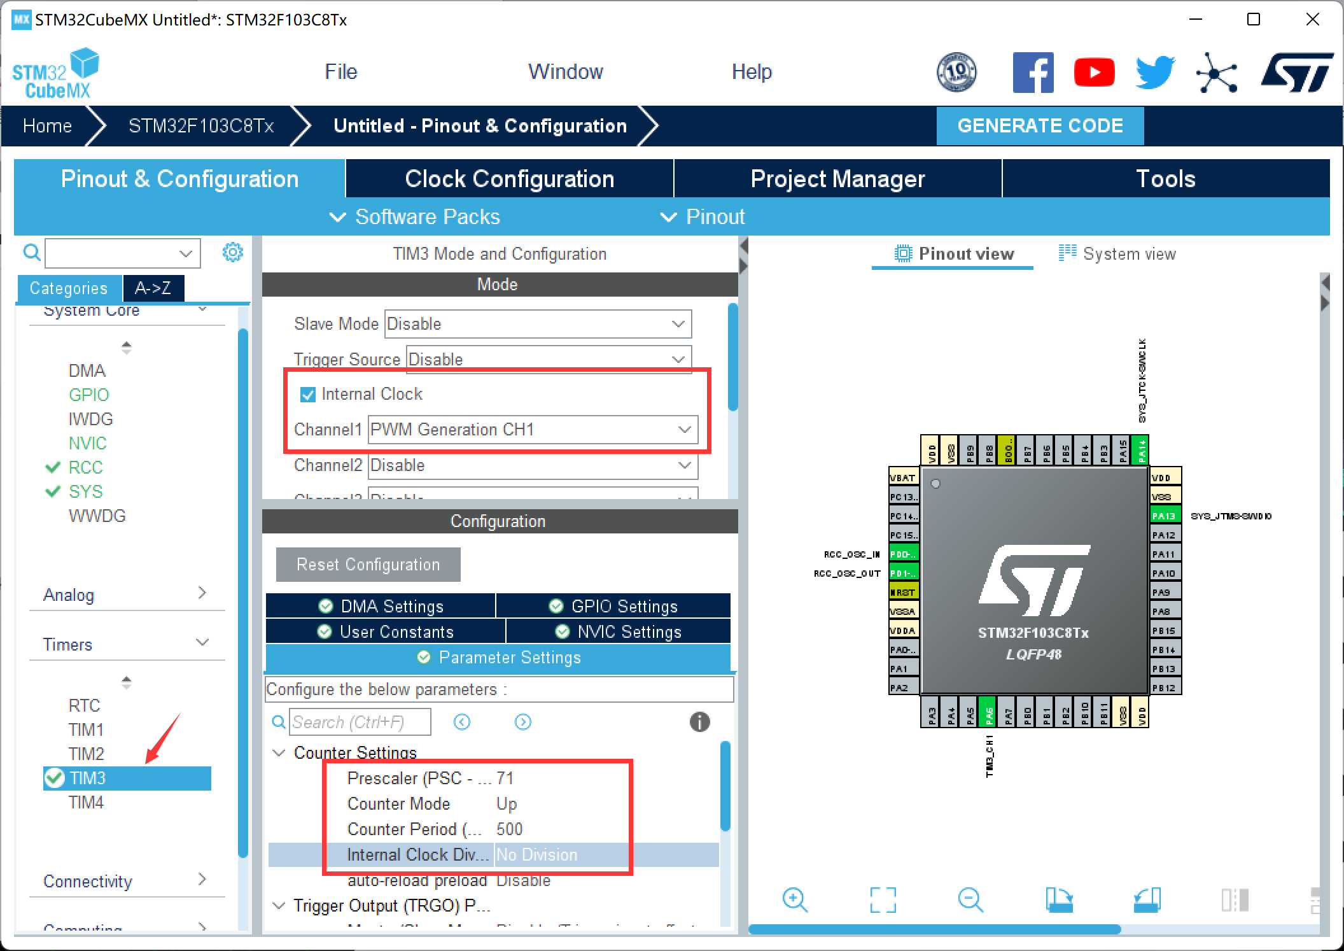Zoom out of the pinout view
This screenshot has width=1344, height=951.
[x=970, y=900]
